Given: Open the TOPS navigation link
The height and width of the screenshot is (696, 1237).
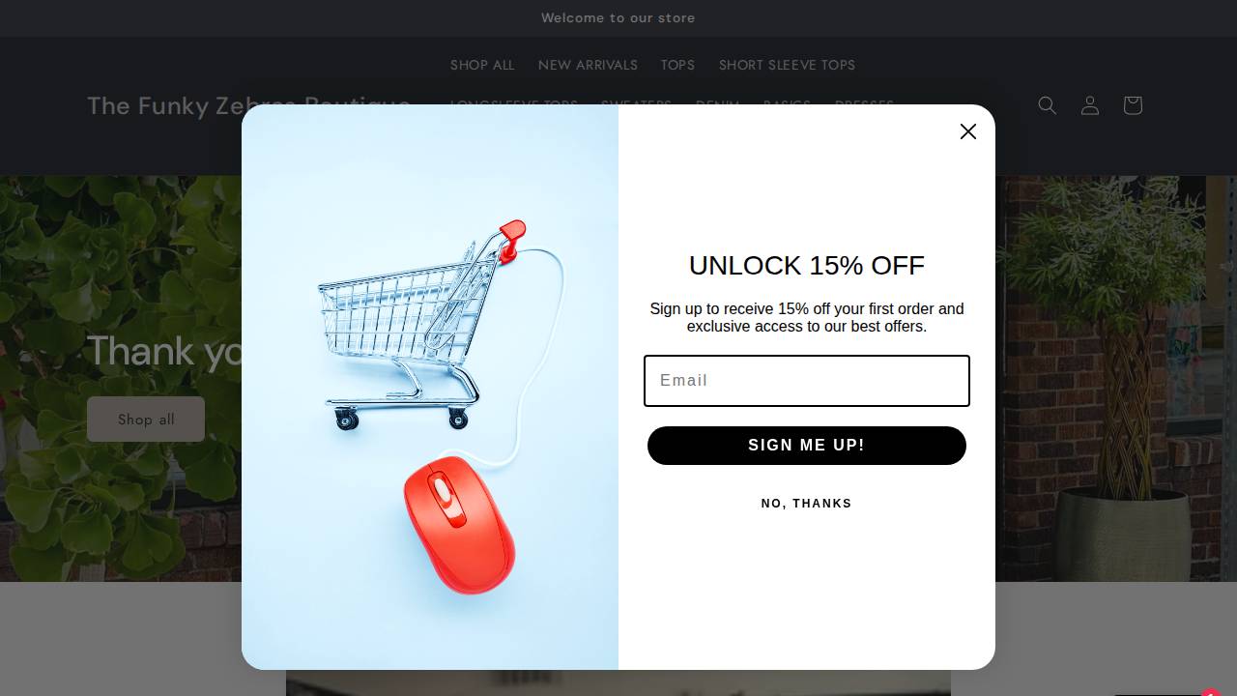Looking at the screenshot, I should click(677, 65).
